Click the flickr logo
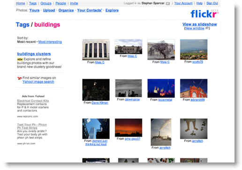The width and height of the screenshot is (242, 170). (204, 14)
